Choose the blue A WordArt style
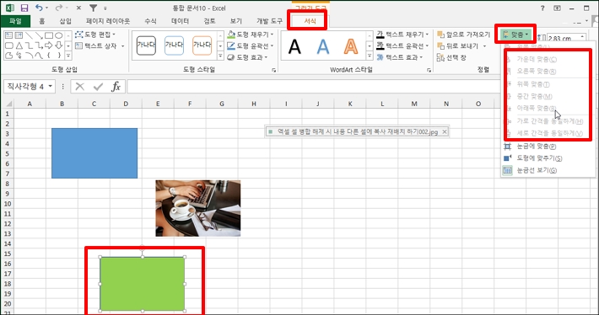 pos(323,46)
